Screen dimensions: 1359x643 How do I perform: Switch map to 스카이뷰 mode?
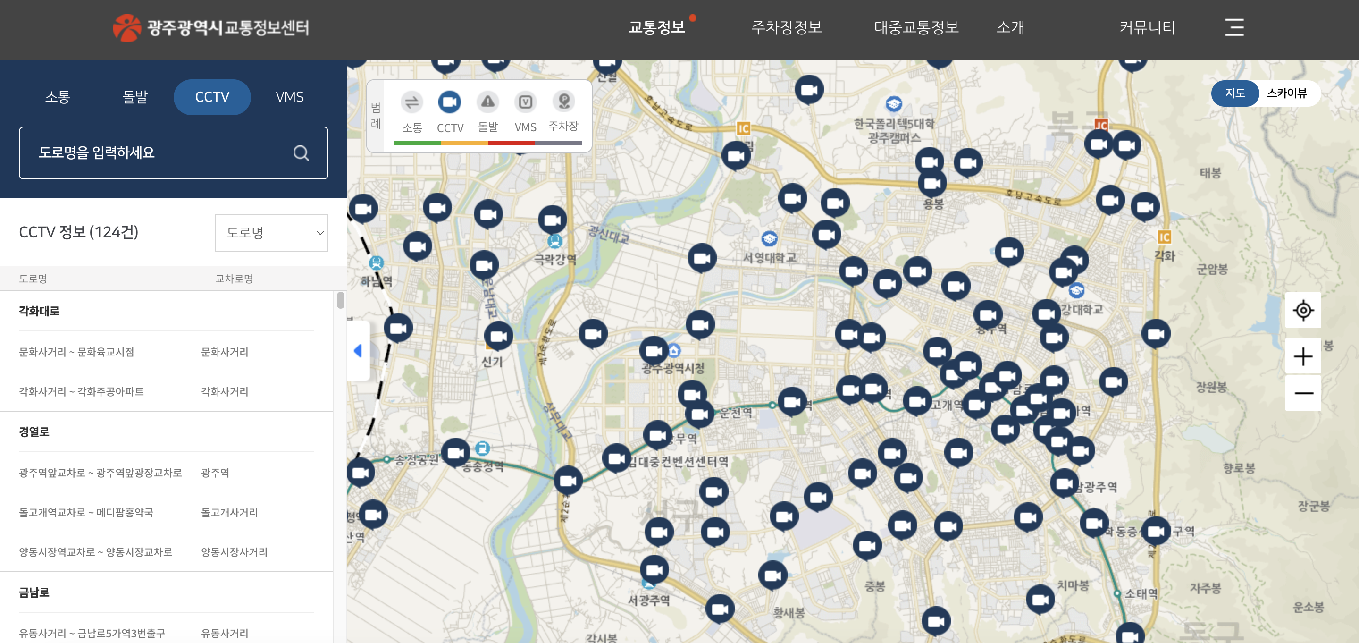1286,93
